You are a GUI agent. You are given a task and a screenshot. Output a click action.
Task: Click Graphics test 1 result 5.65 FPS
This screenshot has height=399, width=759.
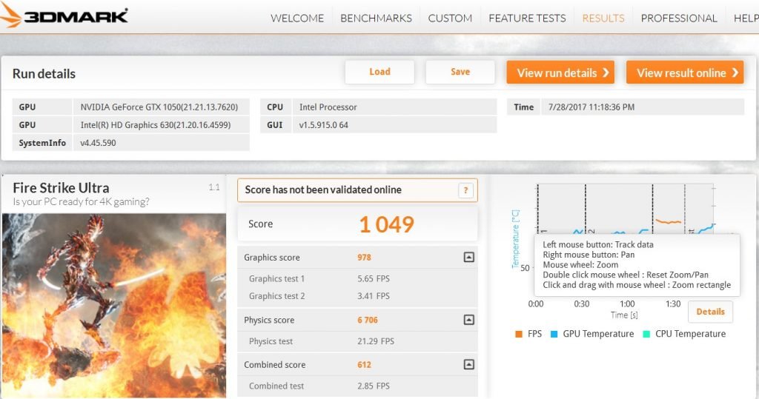click(374, 278)
